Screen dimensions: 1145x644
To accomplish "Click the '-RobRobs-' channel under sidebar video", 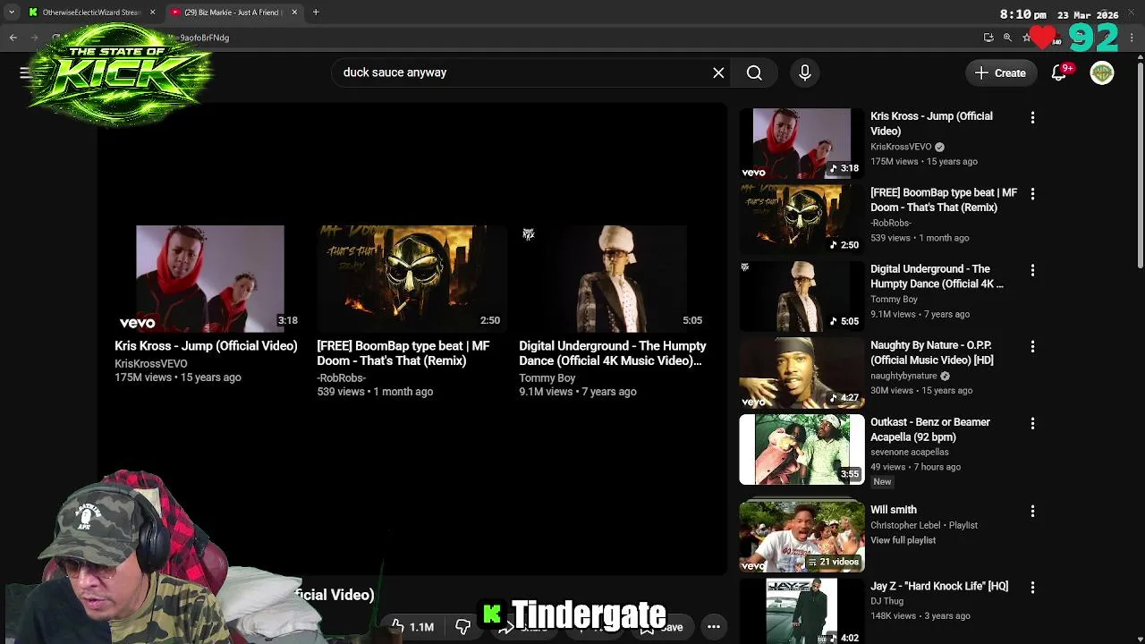I will tap(891, 223).
